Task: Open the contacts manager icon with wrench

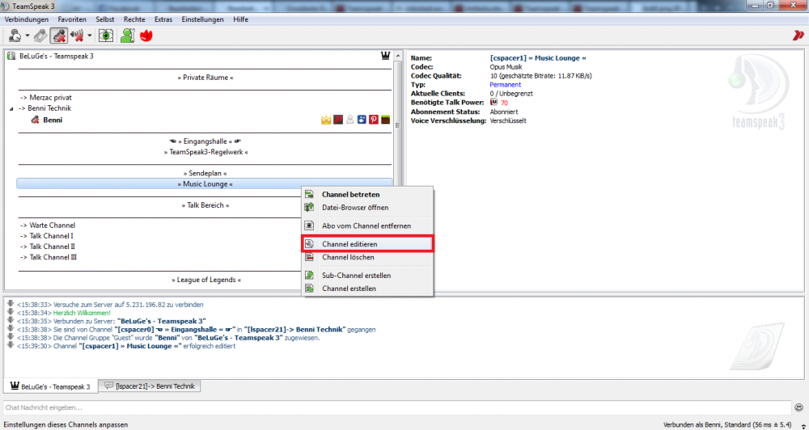Action: (127, 36)
